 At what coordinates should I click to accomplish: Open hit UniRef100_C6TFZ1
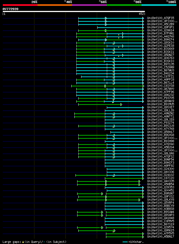[161, 77]
